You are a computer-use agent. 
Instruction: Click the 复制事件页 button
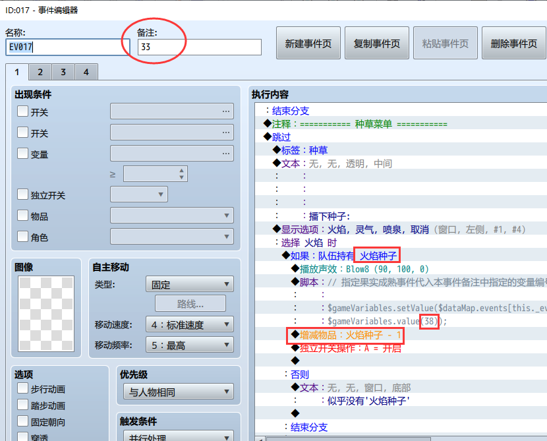377,44
